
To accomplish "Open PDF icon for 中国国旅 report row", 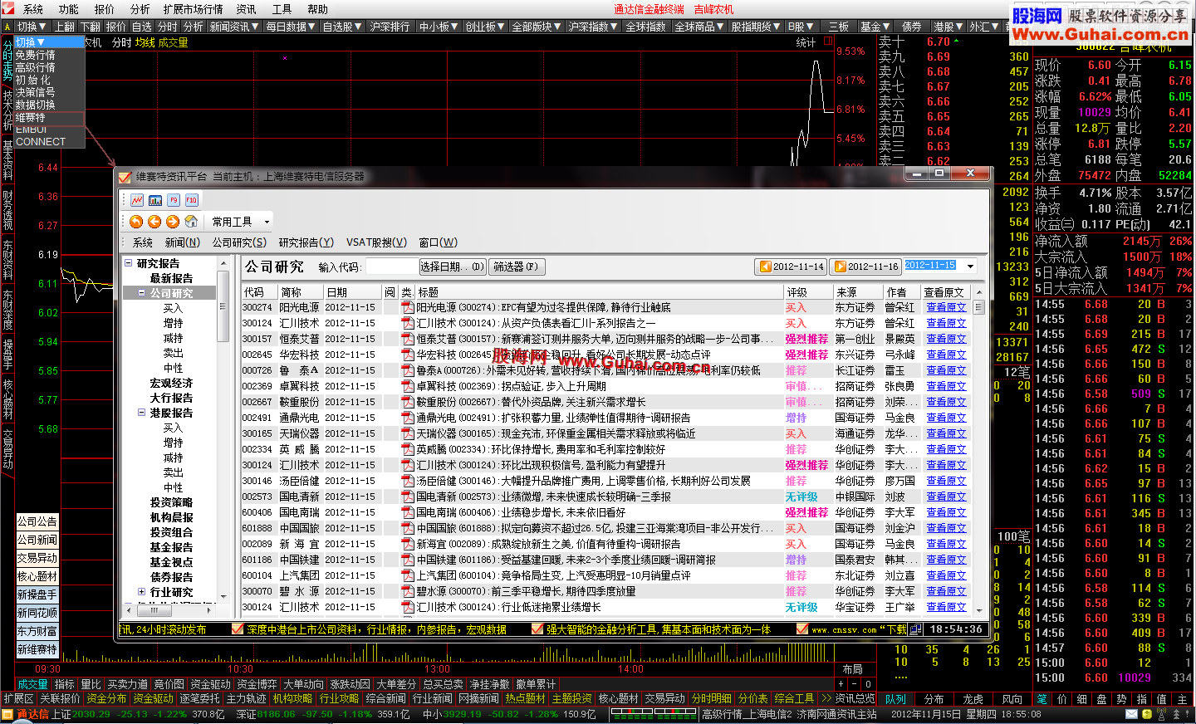I will coord(407,528).
